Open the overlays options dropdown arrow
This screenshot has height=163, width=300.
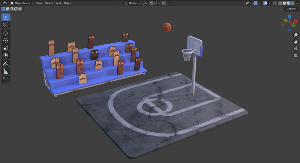click(269, 3)
